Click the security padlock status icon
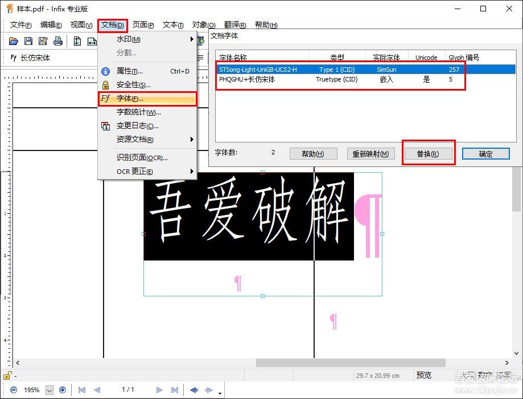 [x=7, y=376]
